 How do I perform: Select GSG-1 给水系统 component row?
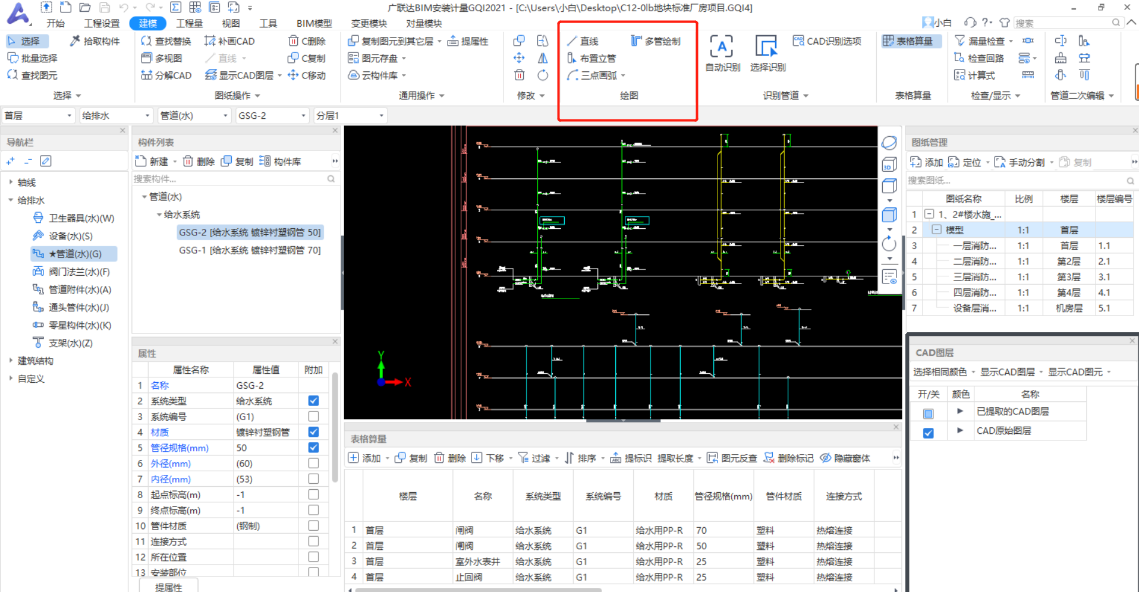pos(250,250)
